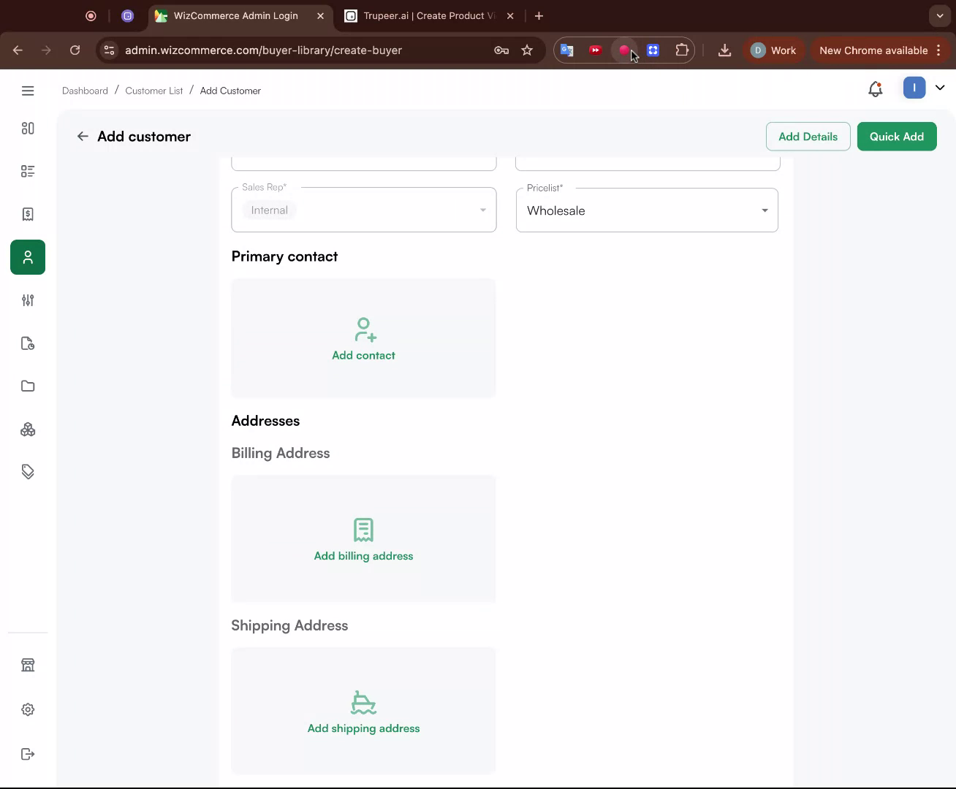Click the address bar URL
956x789 pixels.
[x=263, y=50]
